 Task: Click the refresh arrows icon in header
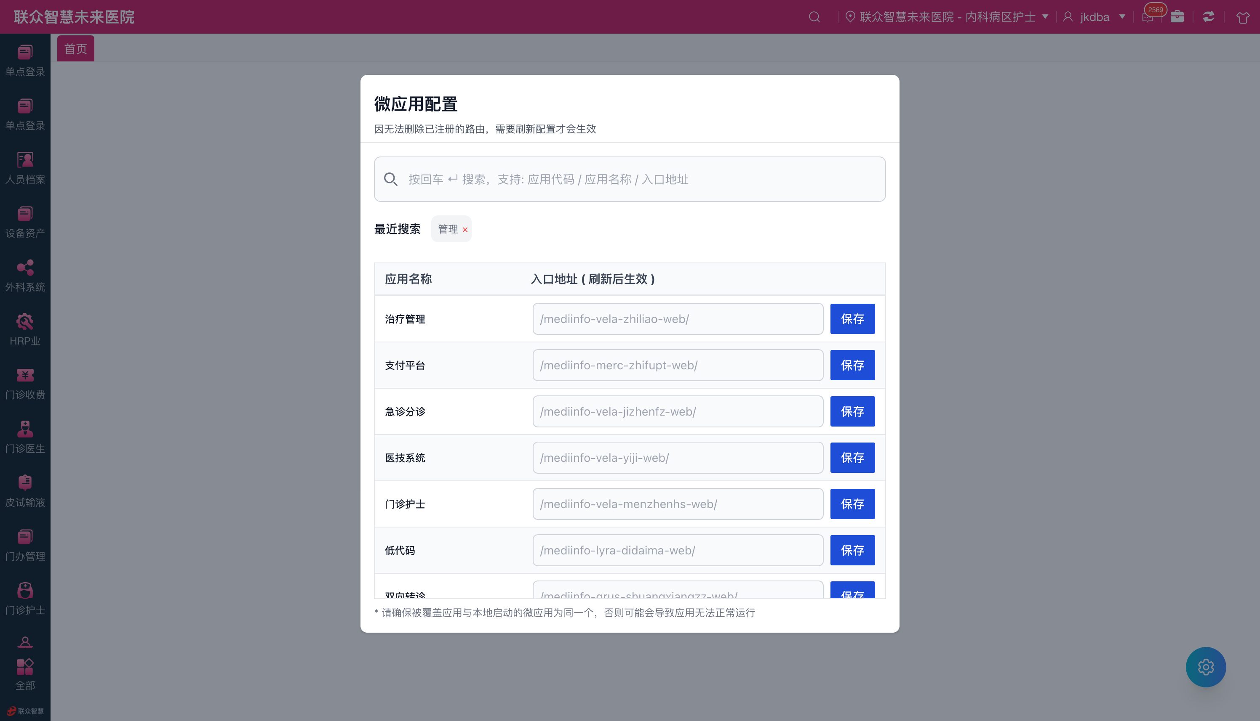tap(1209, 17)
